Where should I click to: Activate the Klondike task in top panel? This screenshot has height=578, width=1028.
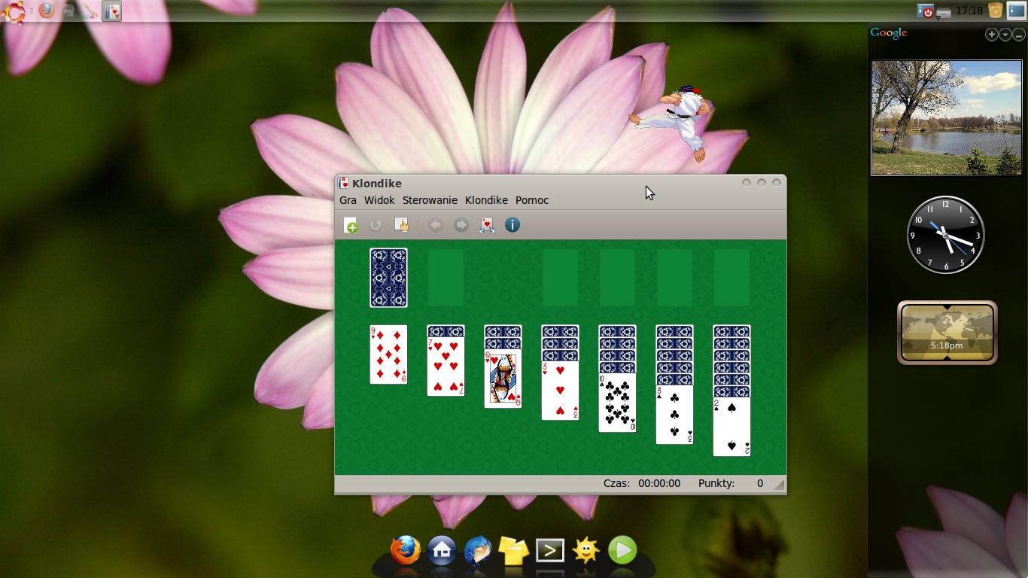pyautogui.click(x=111, y=11)
